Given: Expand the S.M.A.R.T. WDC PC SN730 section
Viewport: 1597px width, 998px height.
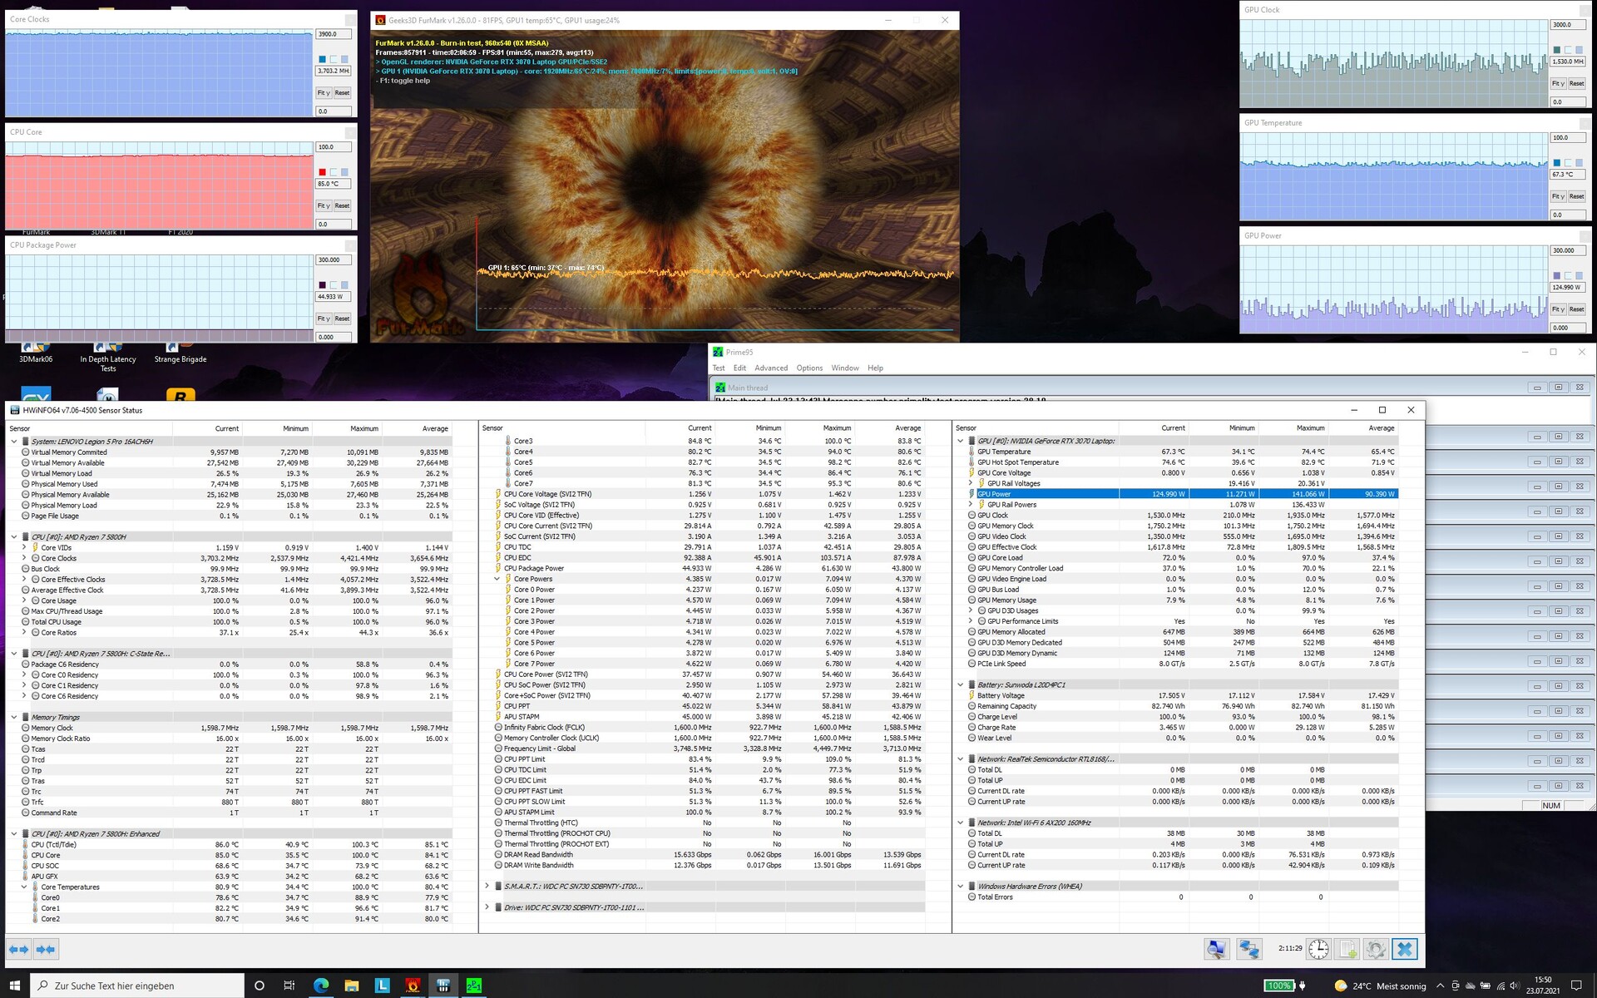Looking at the screenshot, I should coord(487,887).
